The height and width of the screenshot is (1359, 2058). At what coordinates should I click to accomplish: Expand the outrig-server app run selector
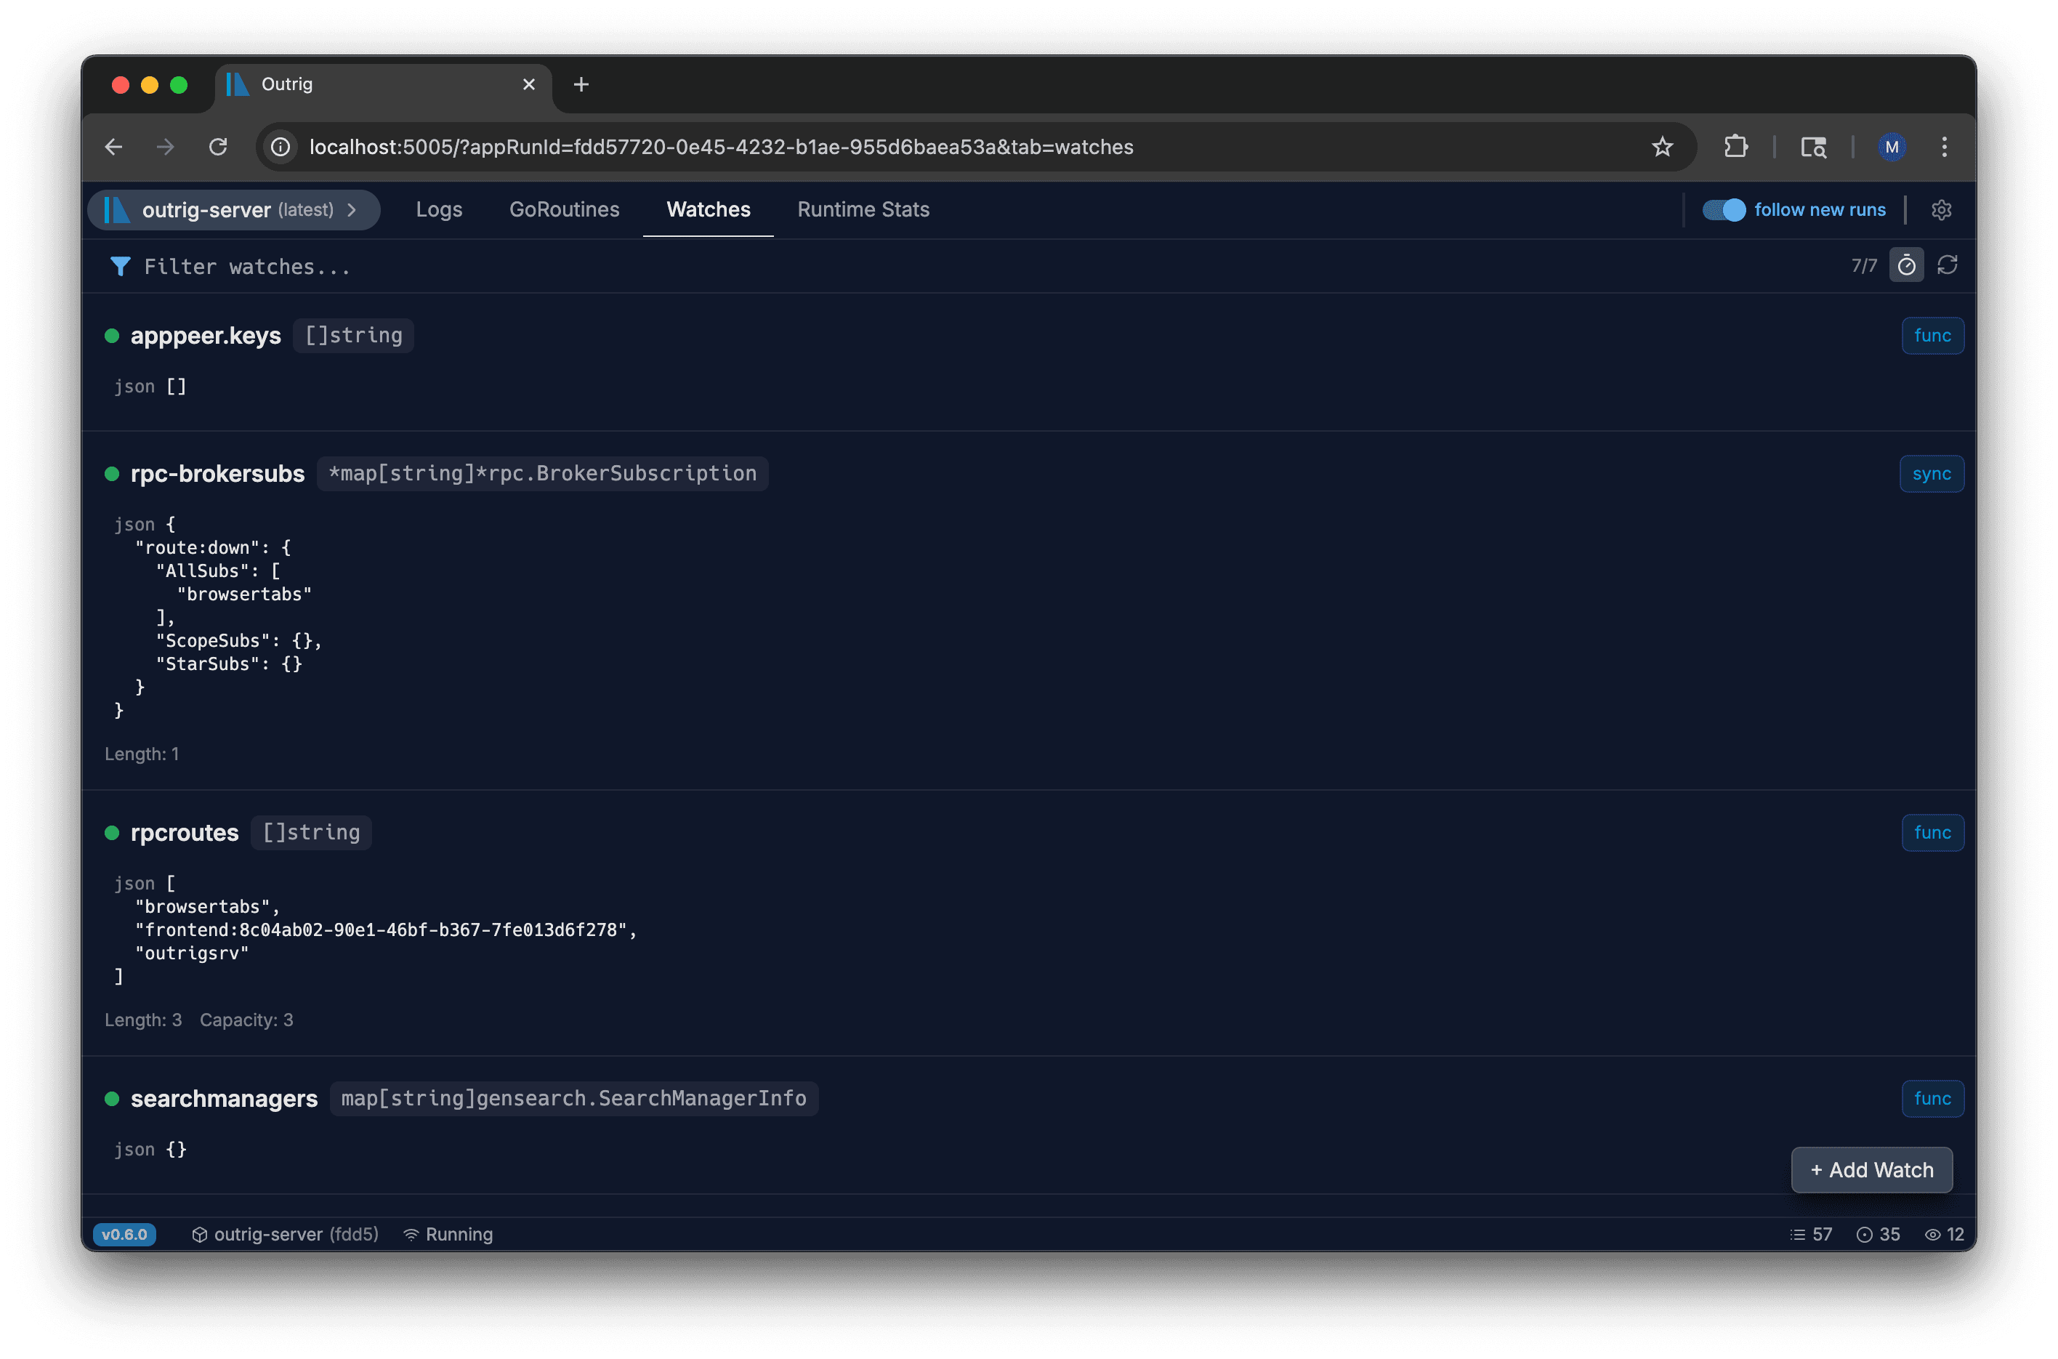click(234, 210)
